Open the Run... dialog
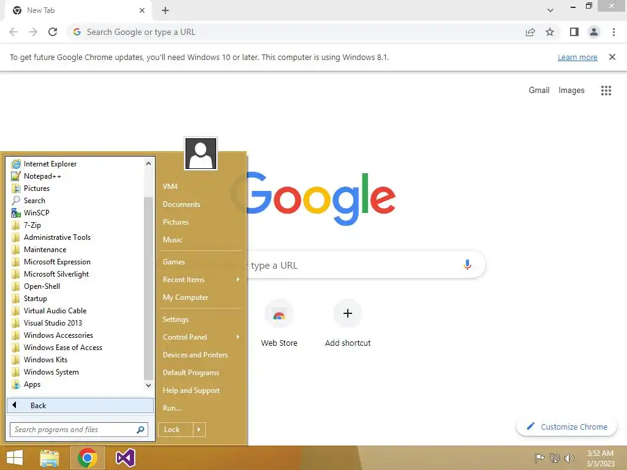This screenshot has width=627, height=470. click(x=172, y=408)
